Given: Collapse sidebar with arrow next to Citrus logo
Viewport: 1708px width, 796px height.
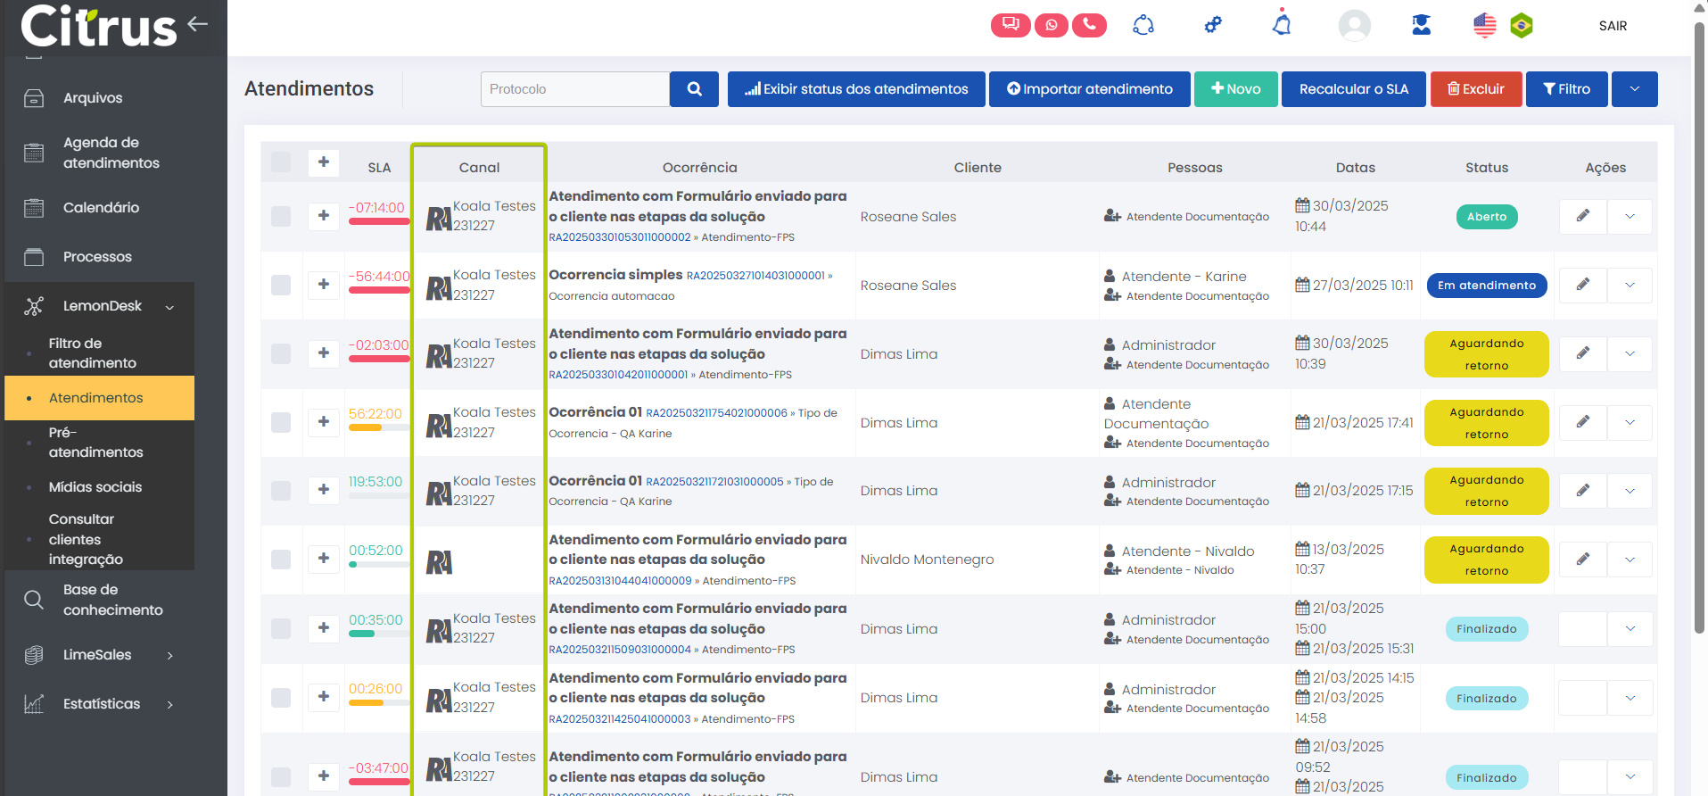Looking at the screenshot, I should [198, 24].
